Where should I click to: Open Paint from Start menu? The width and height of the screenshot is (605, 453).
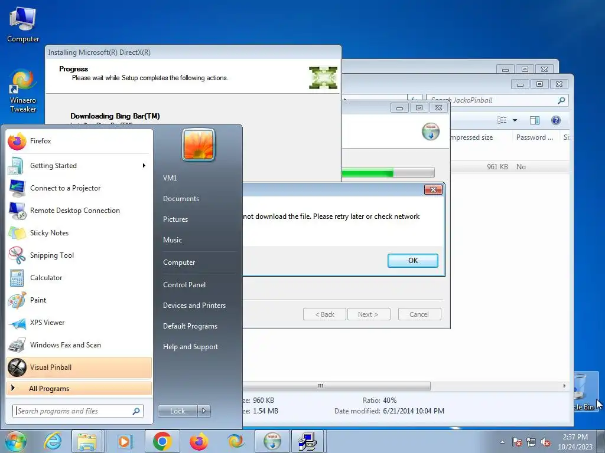coord(79,300)
